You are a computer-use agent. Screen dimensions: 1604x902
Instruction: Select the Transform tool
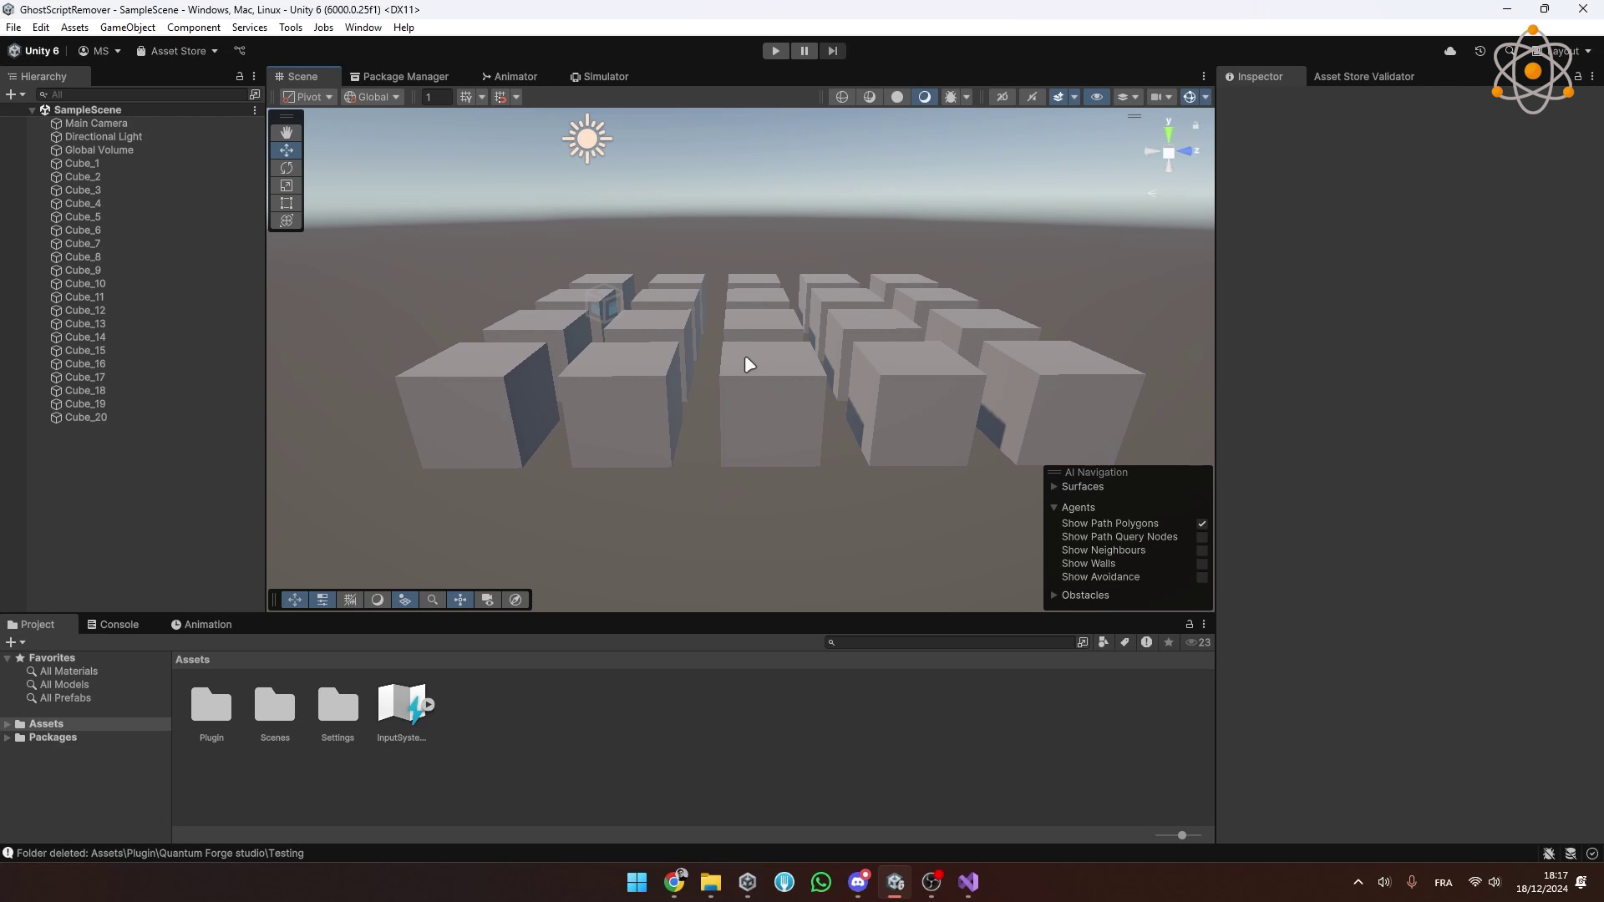(287, 220)
